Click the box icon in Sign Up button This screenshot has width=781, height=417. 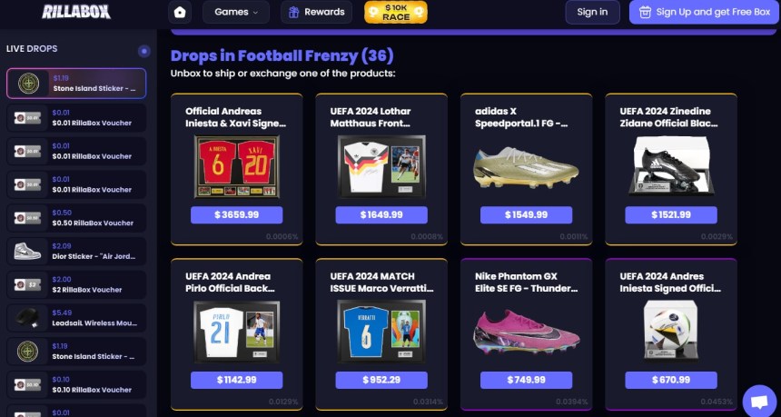coord(645,13)
